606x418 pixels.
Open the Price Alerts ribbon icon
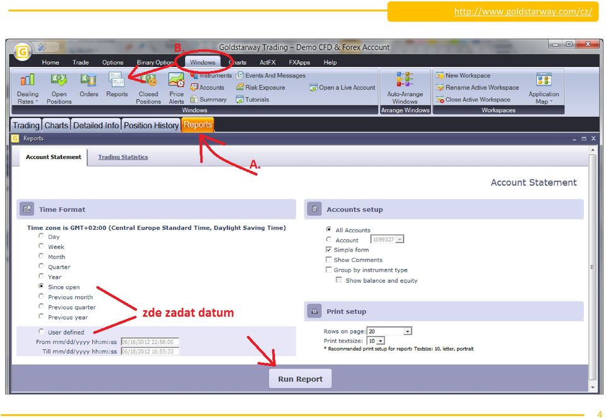(x=176, y=80)
